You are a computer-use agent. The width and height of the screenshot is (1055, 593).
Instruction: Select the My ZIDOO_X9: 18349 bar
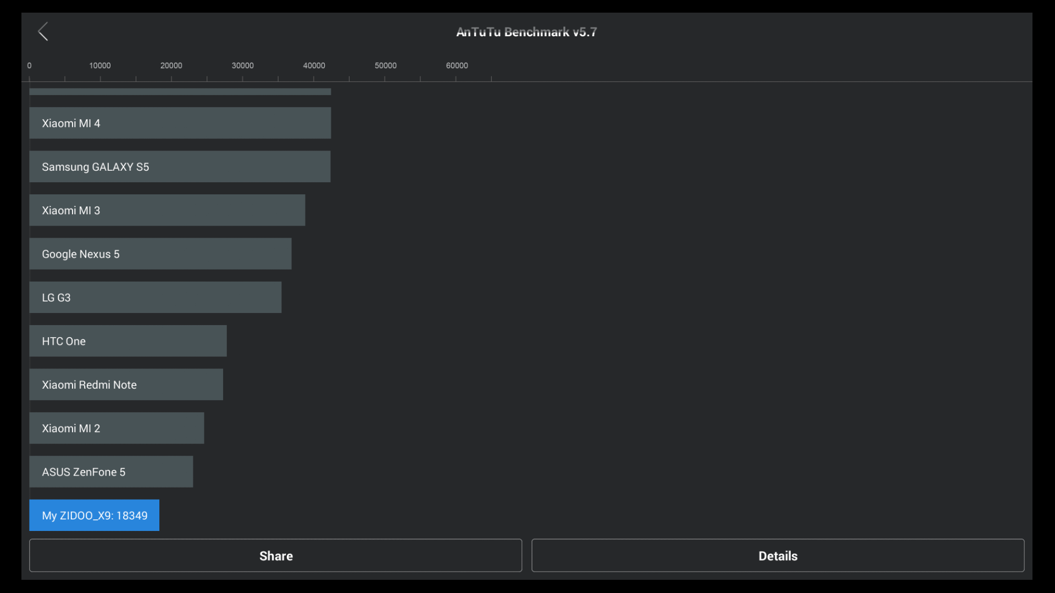[94, 516]
